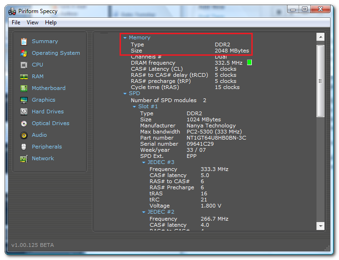Show the Optical Drives section

point(50,123)
